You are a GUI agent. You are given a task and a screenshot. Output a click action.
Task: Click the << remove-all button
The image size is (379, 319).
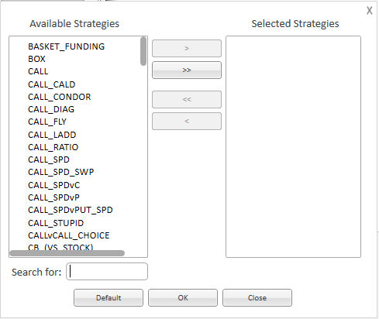tap(187, 99)
